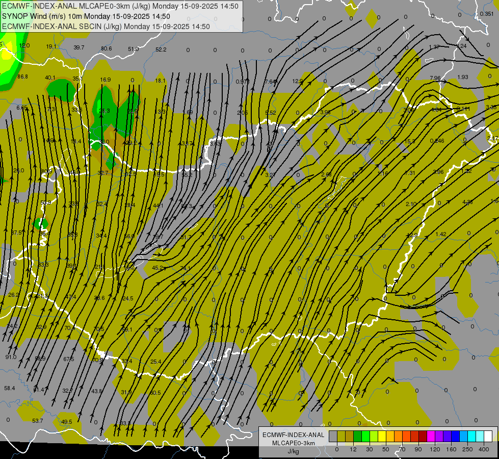Click the map value '1.93'
This screenshot has height=459, width=499.
point(463,77)
